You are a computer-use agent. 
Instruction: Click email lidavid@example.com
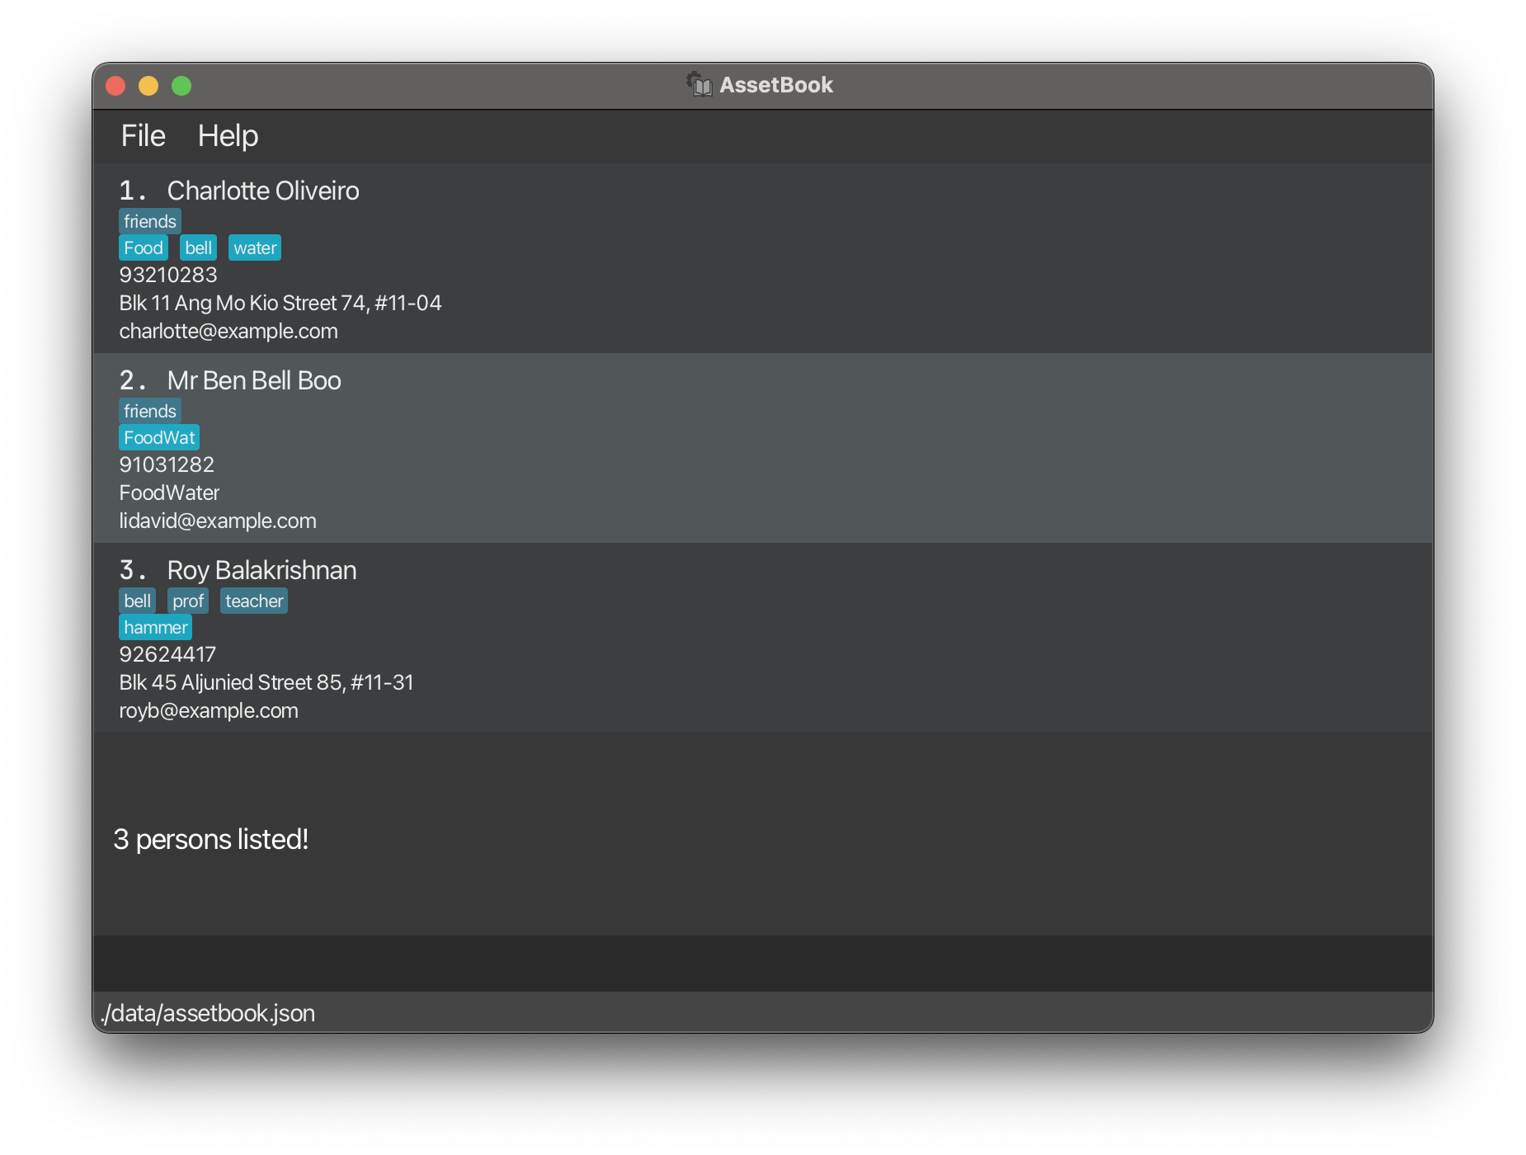[x=218, y=521]
